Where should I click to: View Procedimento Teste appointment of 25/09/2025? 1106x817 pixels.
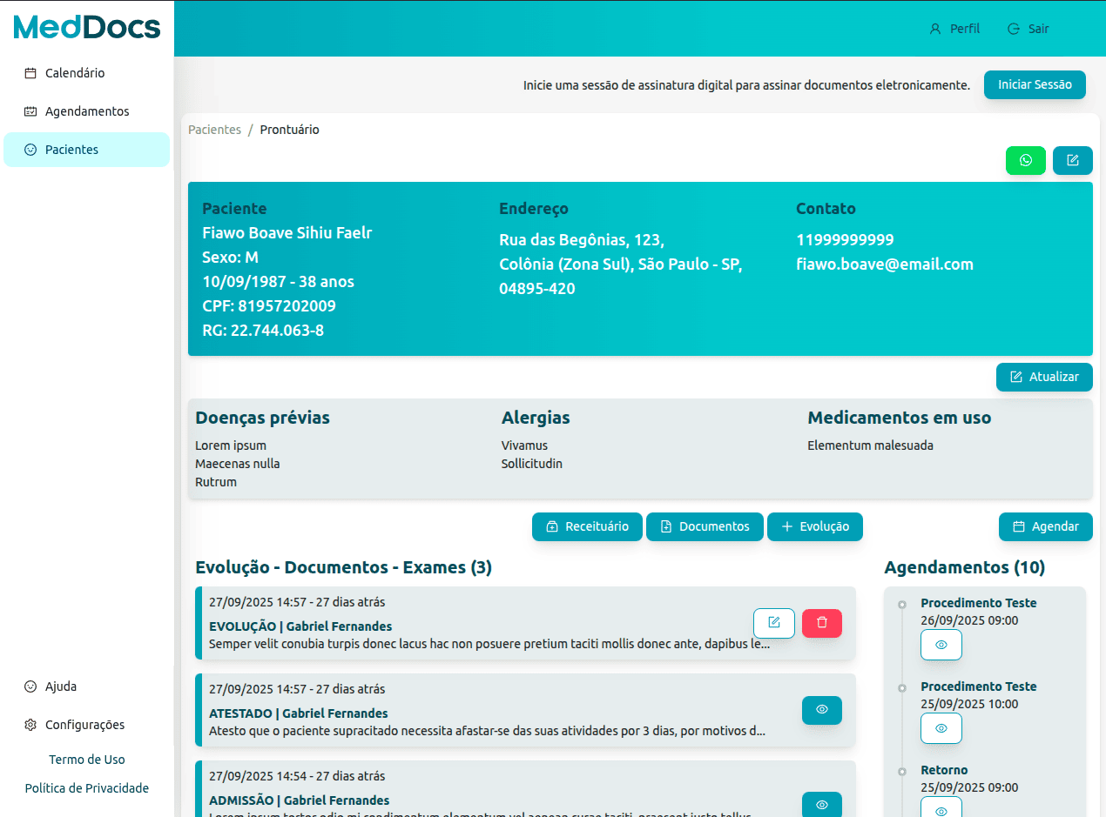[x=941, y=728]
